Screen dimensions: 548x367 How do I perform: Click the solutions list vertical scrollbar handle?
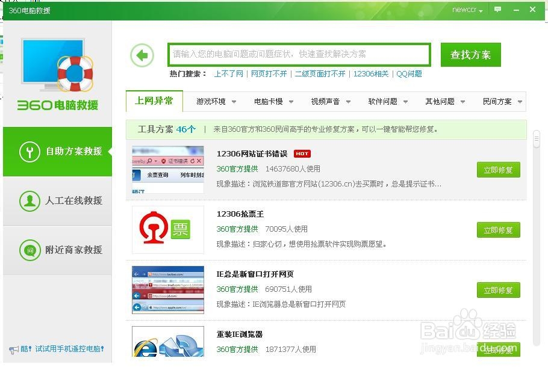pos(537,139)
